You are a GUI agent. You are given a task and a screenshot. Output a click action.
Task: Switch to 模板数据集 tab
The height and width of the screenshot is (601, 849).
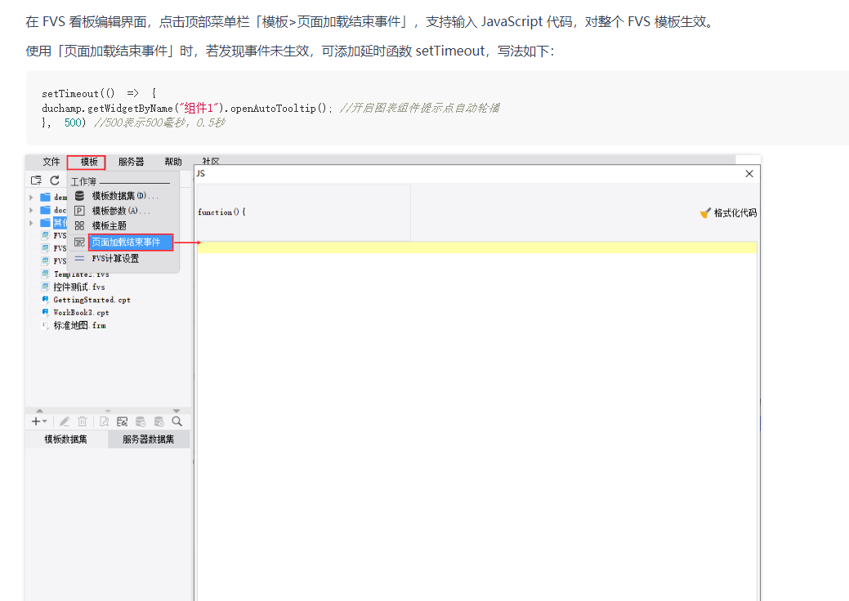coord(66,439)
